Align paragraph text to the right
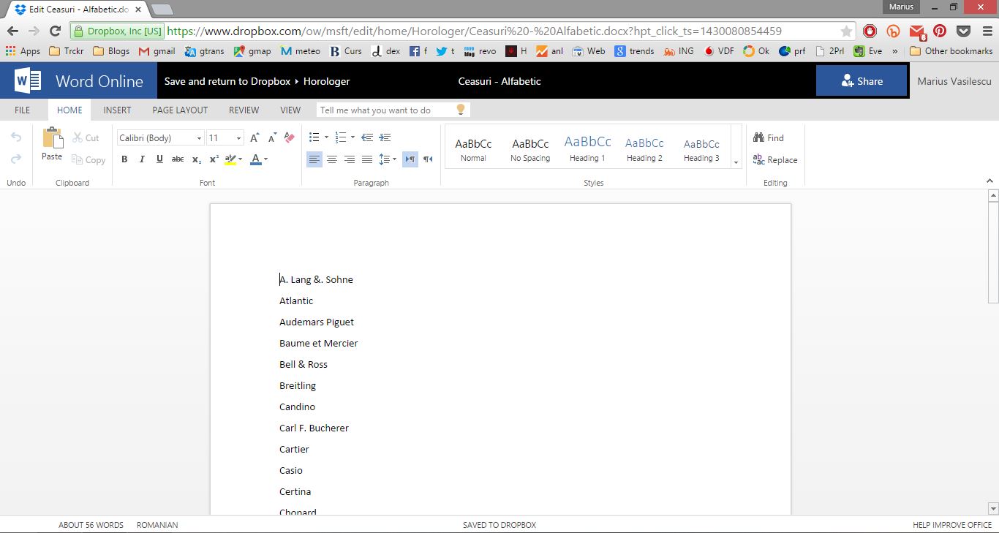Image resolution: width=999 pixels, height=533 pixels. 350,159
